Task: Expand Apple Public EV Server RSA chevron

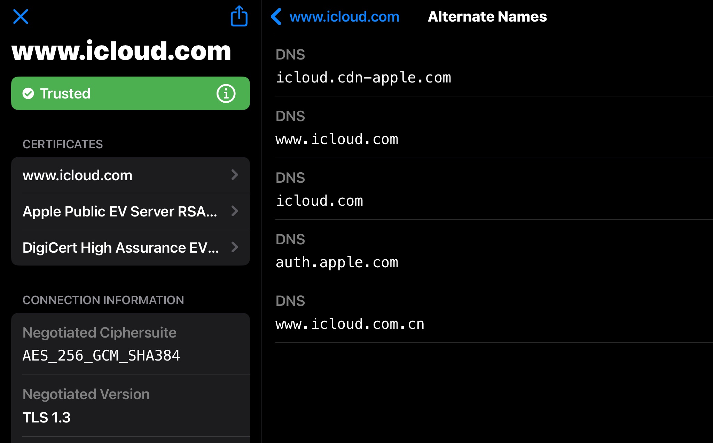Action: tap(235, 211)
